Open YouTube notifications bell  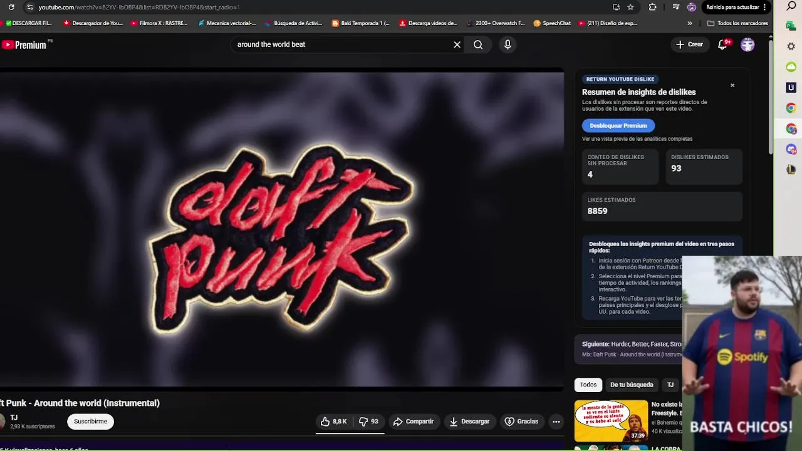coord(722,44)
